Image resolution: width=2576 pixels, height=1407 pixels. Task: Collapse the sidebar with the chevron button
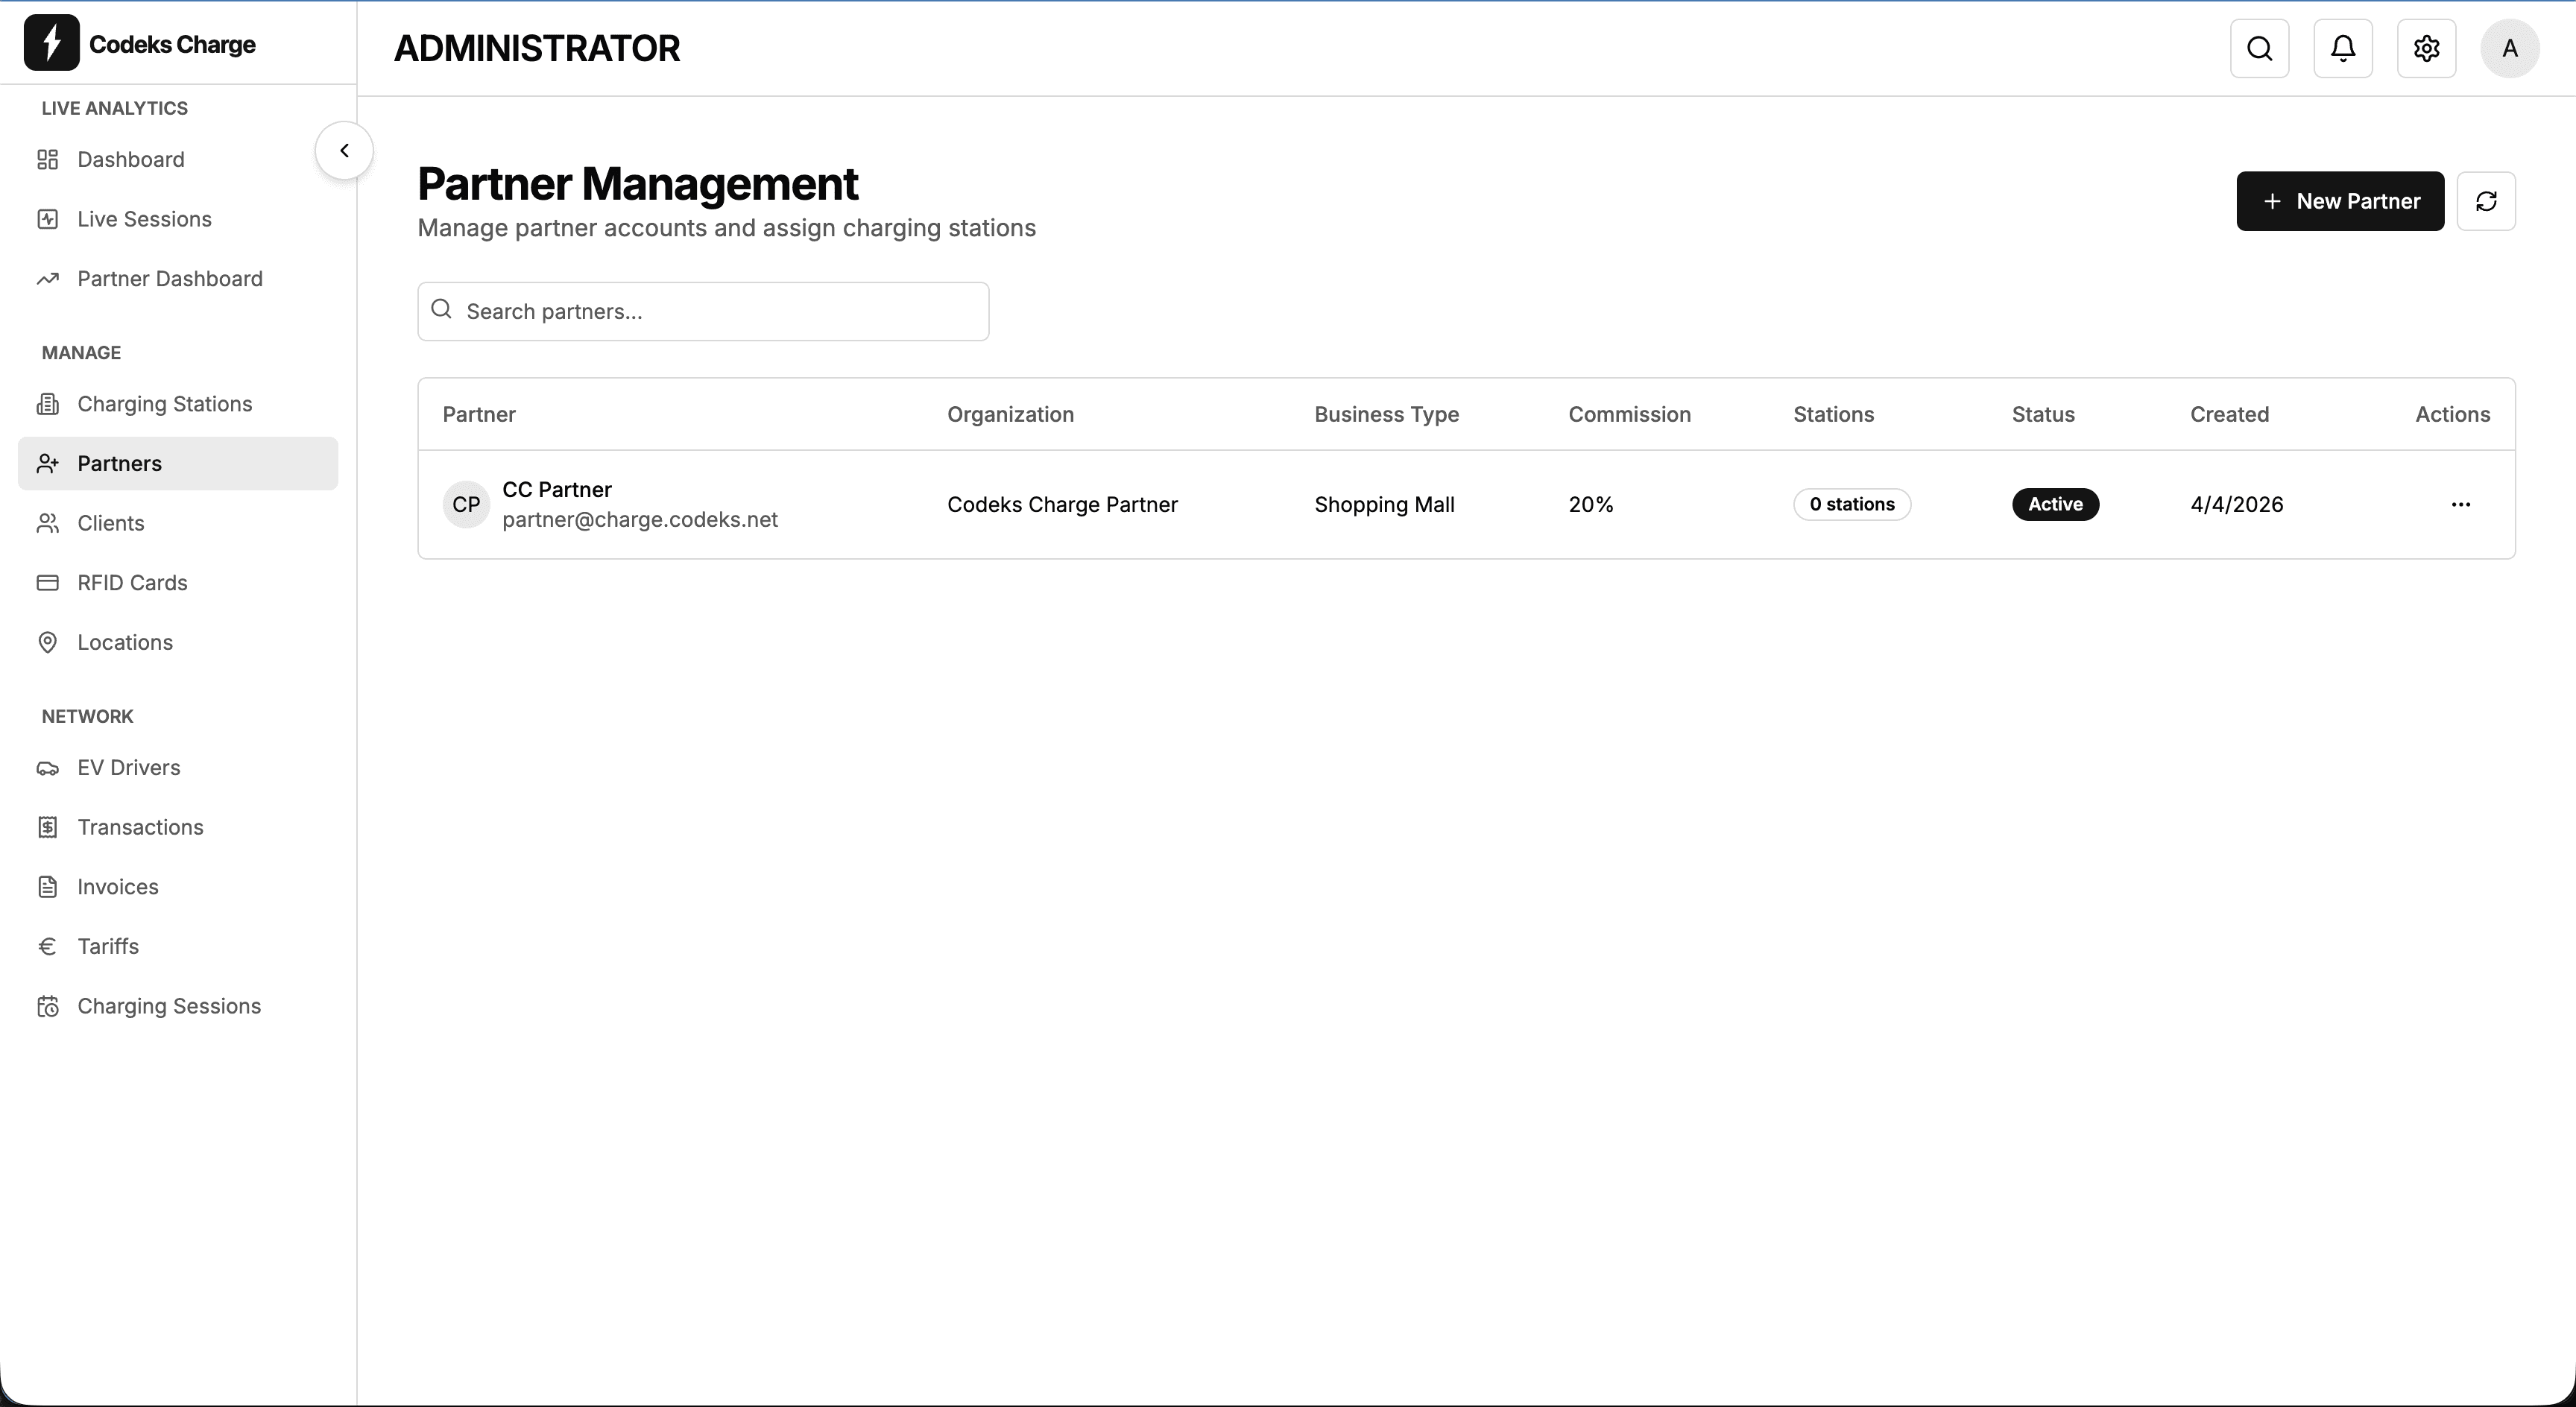343,150
